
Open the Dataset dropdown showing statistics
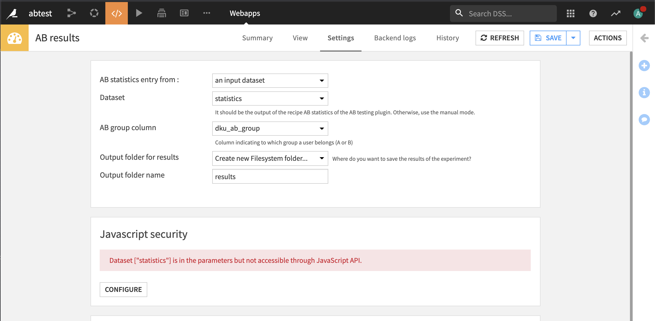tap(270, 98)
